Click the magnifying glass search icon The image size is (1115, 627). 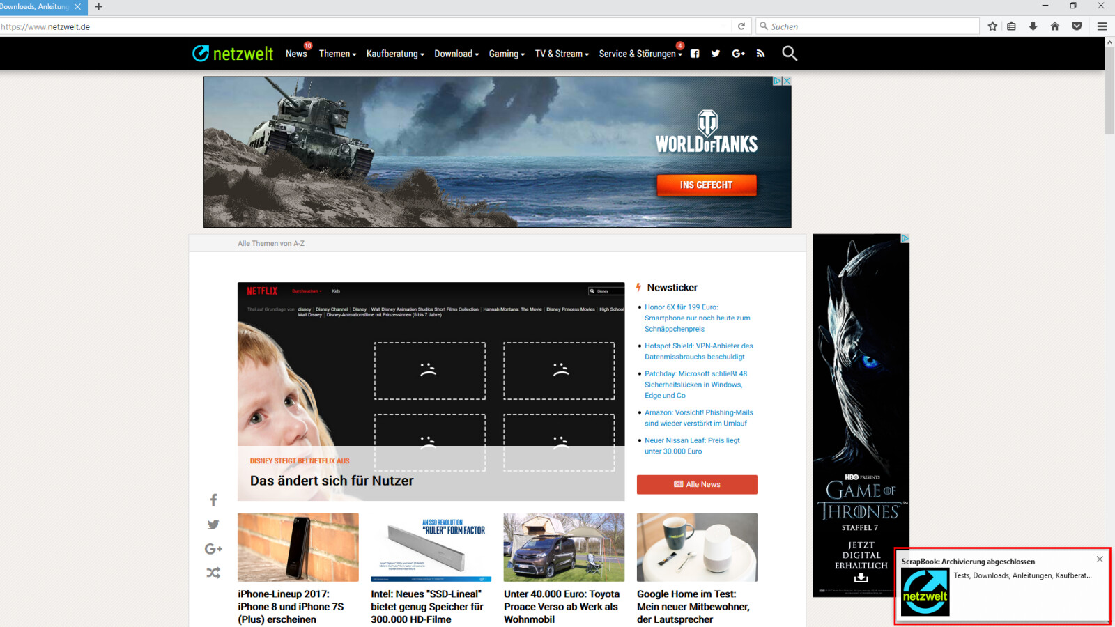790,53
